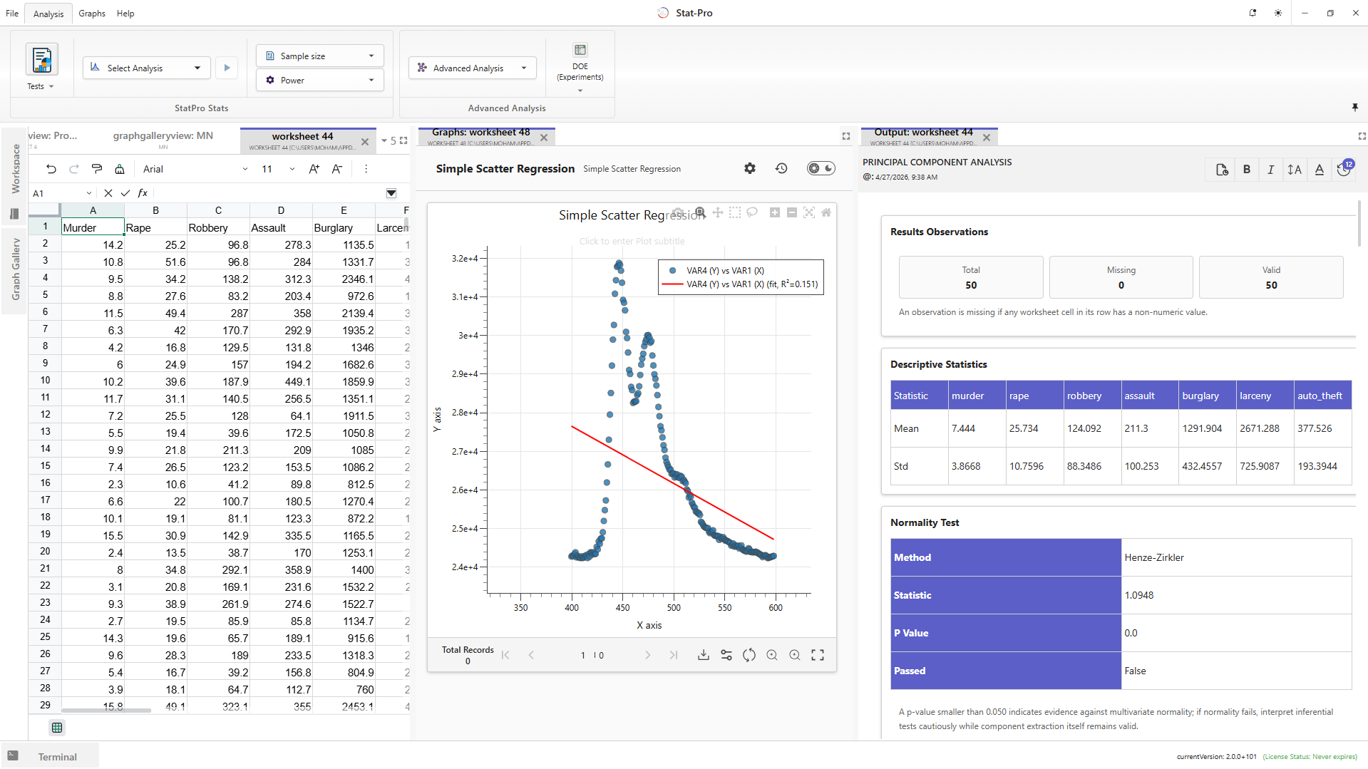Run the selected analysis play button

pos(227,68)
